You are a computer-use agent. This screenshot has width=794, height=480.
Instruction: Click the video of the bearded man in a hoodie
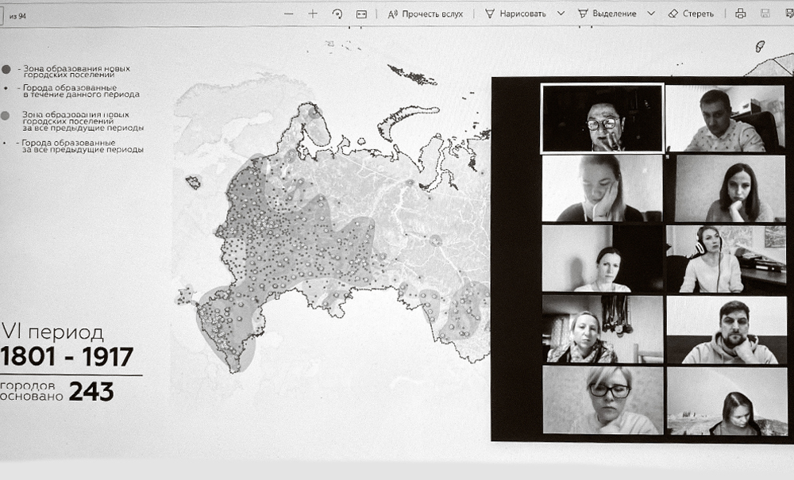725,329
